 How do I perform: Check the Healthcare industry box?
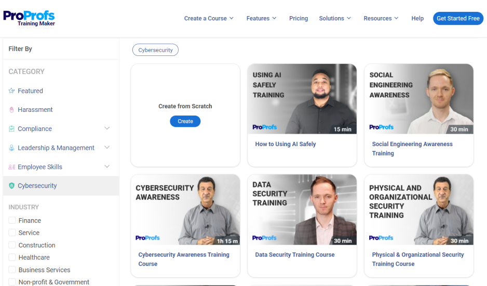12,257
